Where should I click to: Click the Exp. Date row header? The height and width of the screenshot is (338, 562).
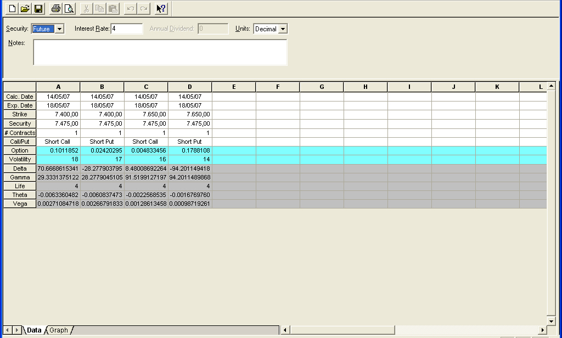coord(20,105)
